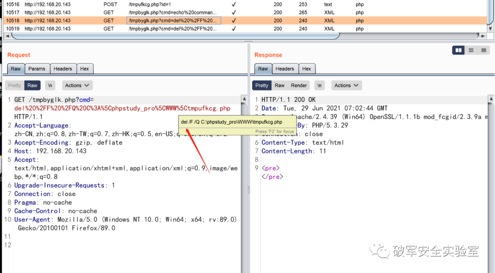Click Content-Type text/html line
Screen dimensions: 495x273
tap(302, 142)
